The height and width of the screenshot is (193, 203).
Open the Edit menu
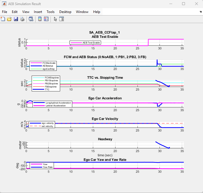click(15, 12)
